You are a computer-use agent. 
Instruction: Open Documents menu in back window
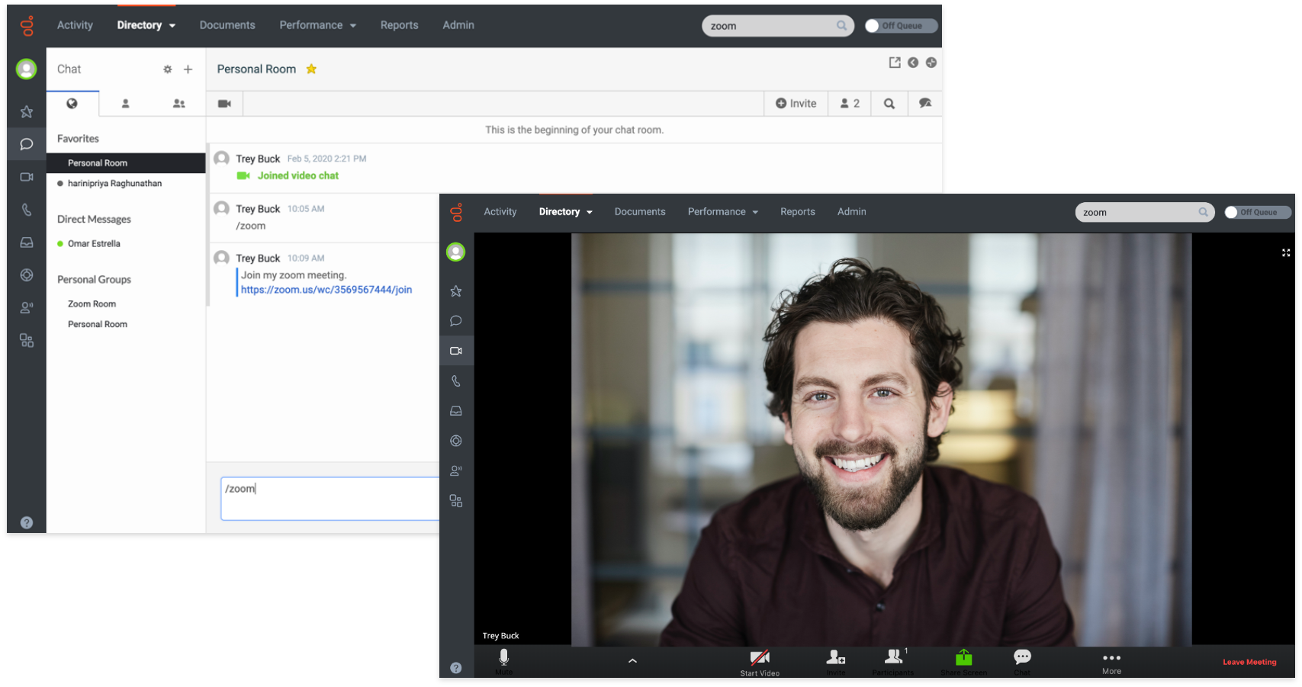(227, 25)
